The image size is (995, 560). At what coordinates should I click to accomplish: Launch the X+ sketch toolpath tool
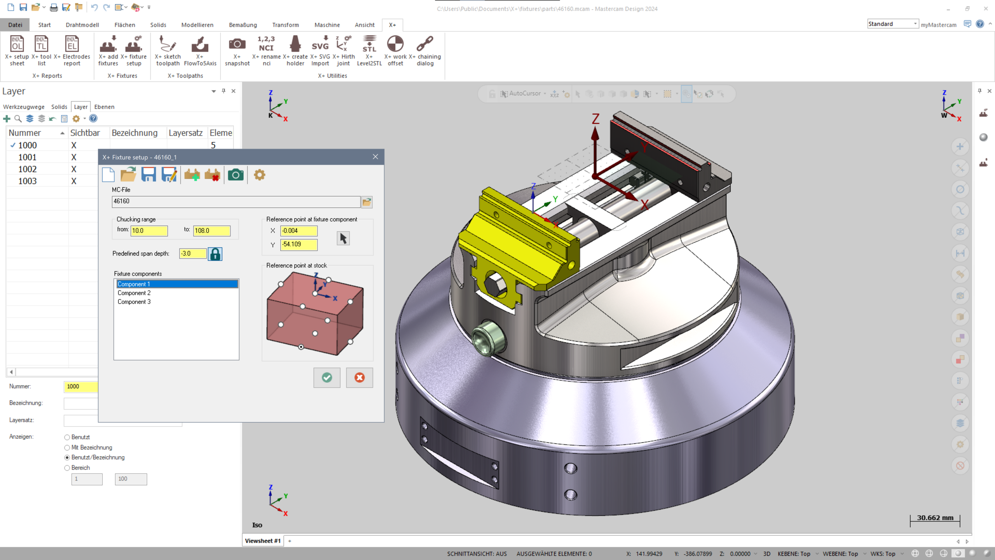coord(168,51)
